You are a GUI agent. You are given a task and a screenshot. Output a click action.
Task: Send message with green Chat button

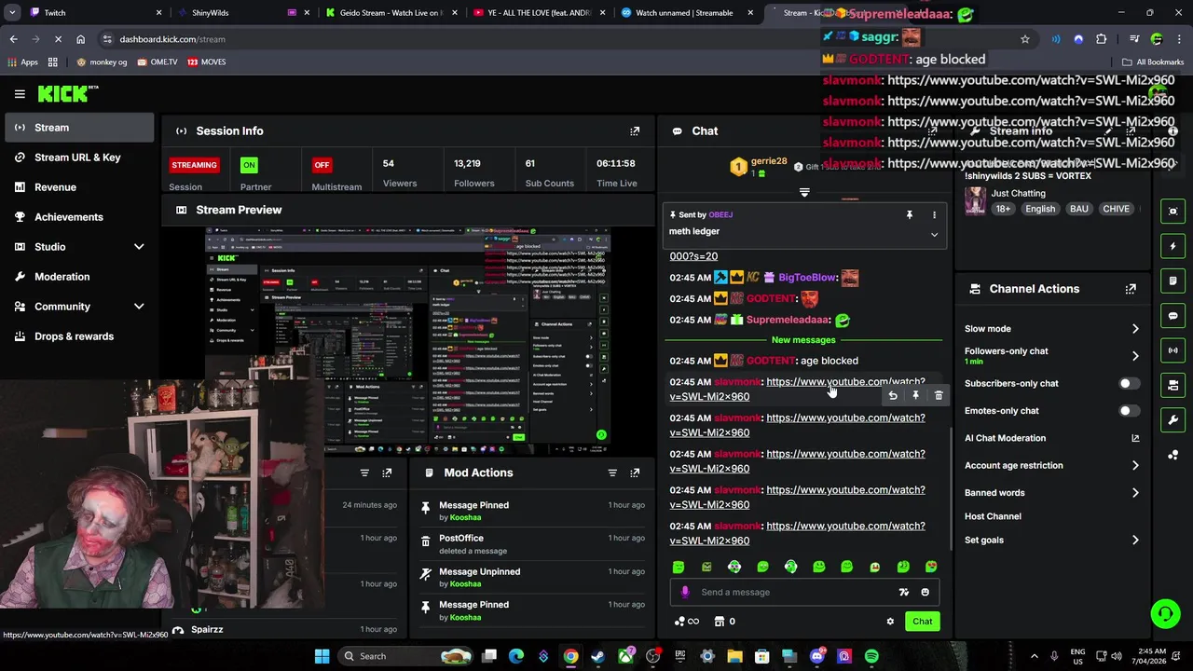coord(922,622)
